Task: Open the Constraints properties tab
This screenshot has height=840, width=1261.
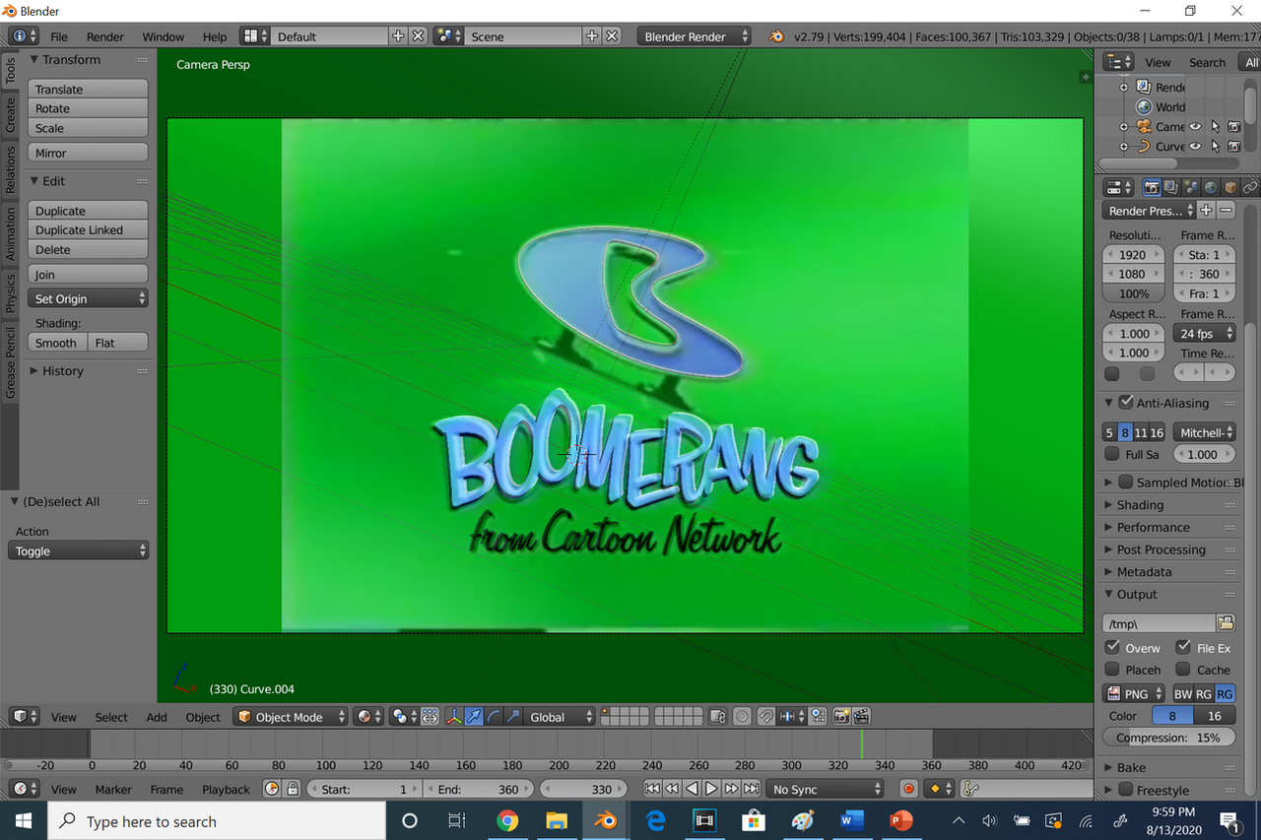Action: coord(1250,187)
